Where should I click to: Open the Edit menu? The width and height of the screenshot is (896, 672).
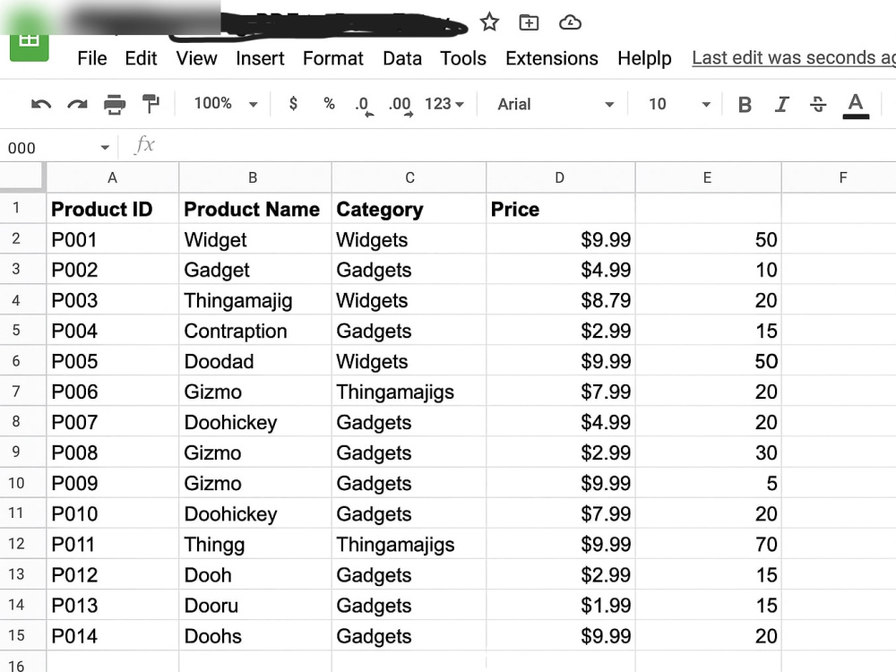(141, 58)
